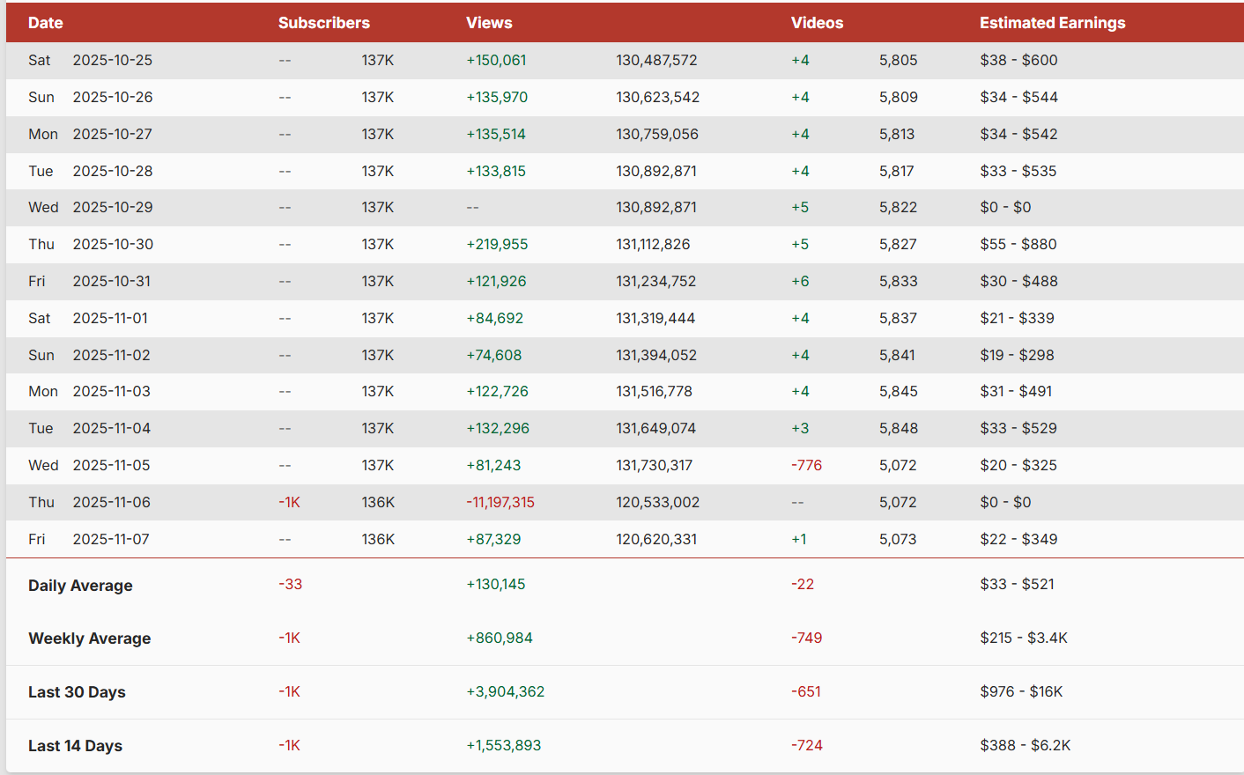Select the Last 30 Days row label
1244x775 pixels.
tap(77, 692)
